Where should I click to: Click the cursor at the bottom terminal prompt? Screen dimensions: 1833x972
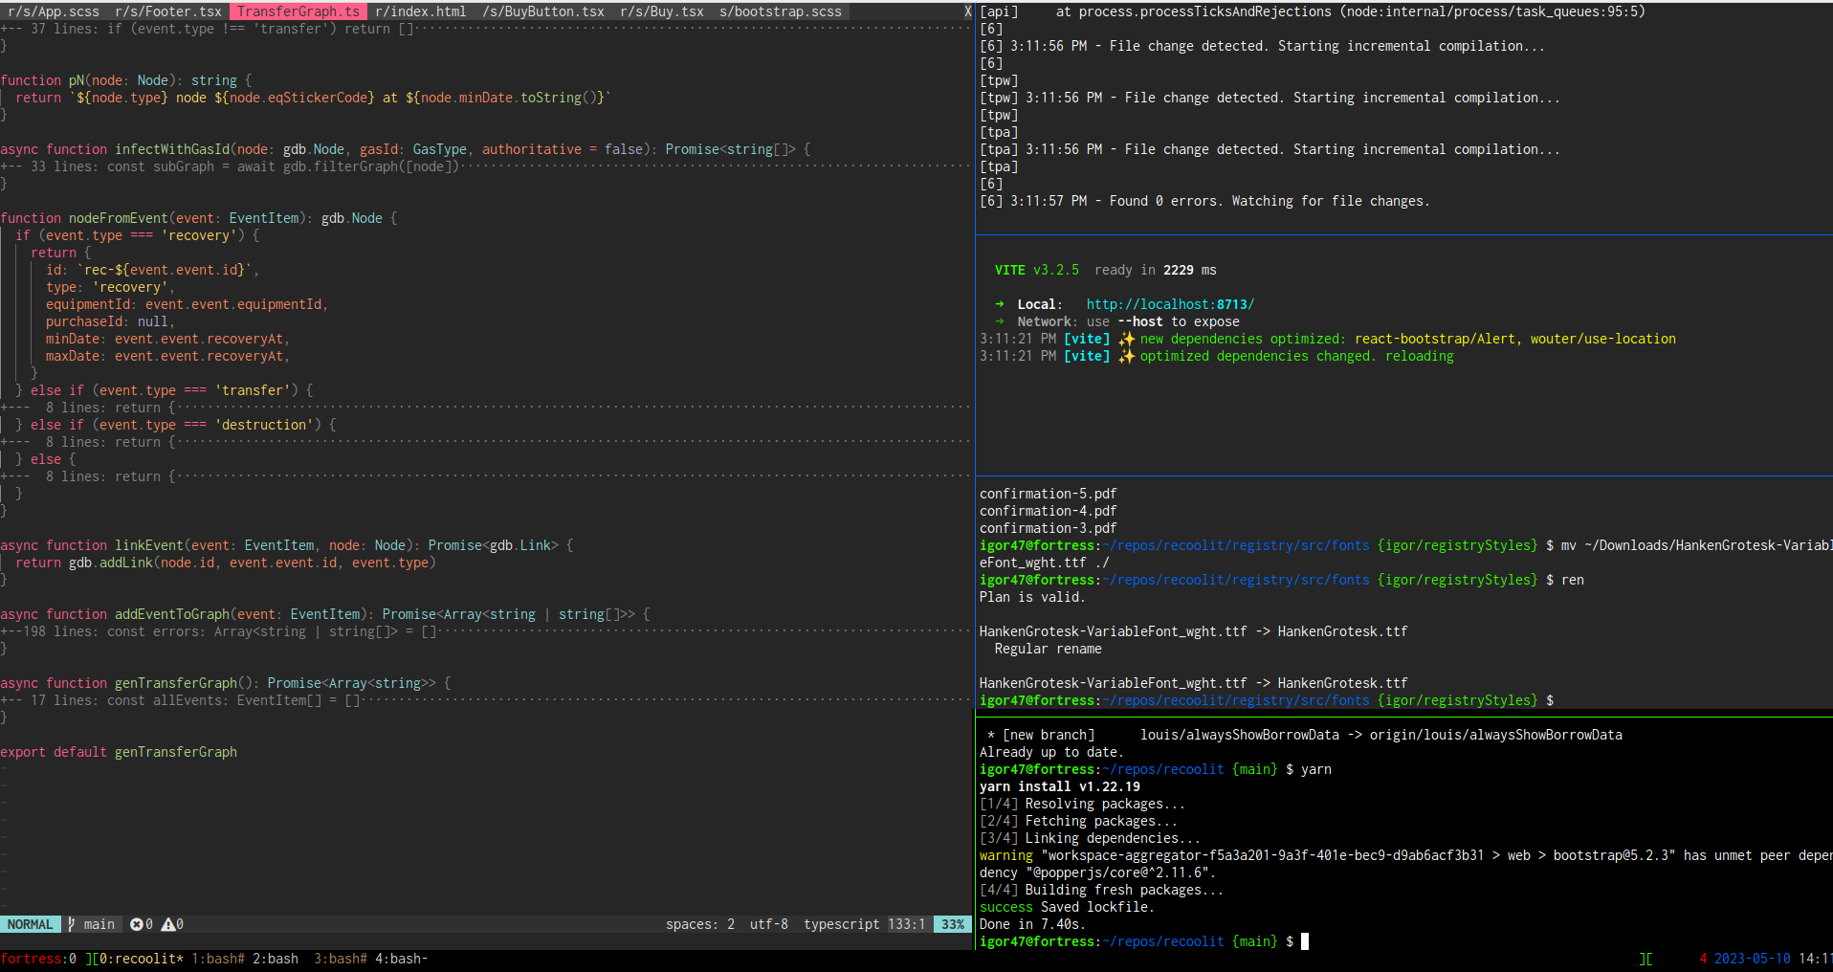tap(1305, 941)
